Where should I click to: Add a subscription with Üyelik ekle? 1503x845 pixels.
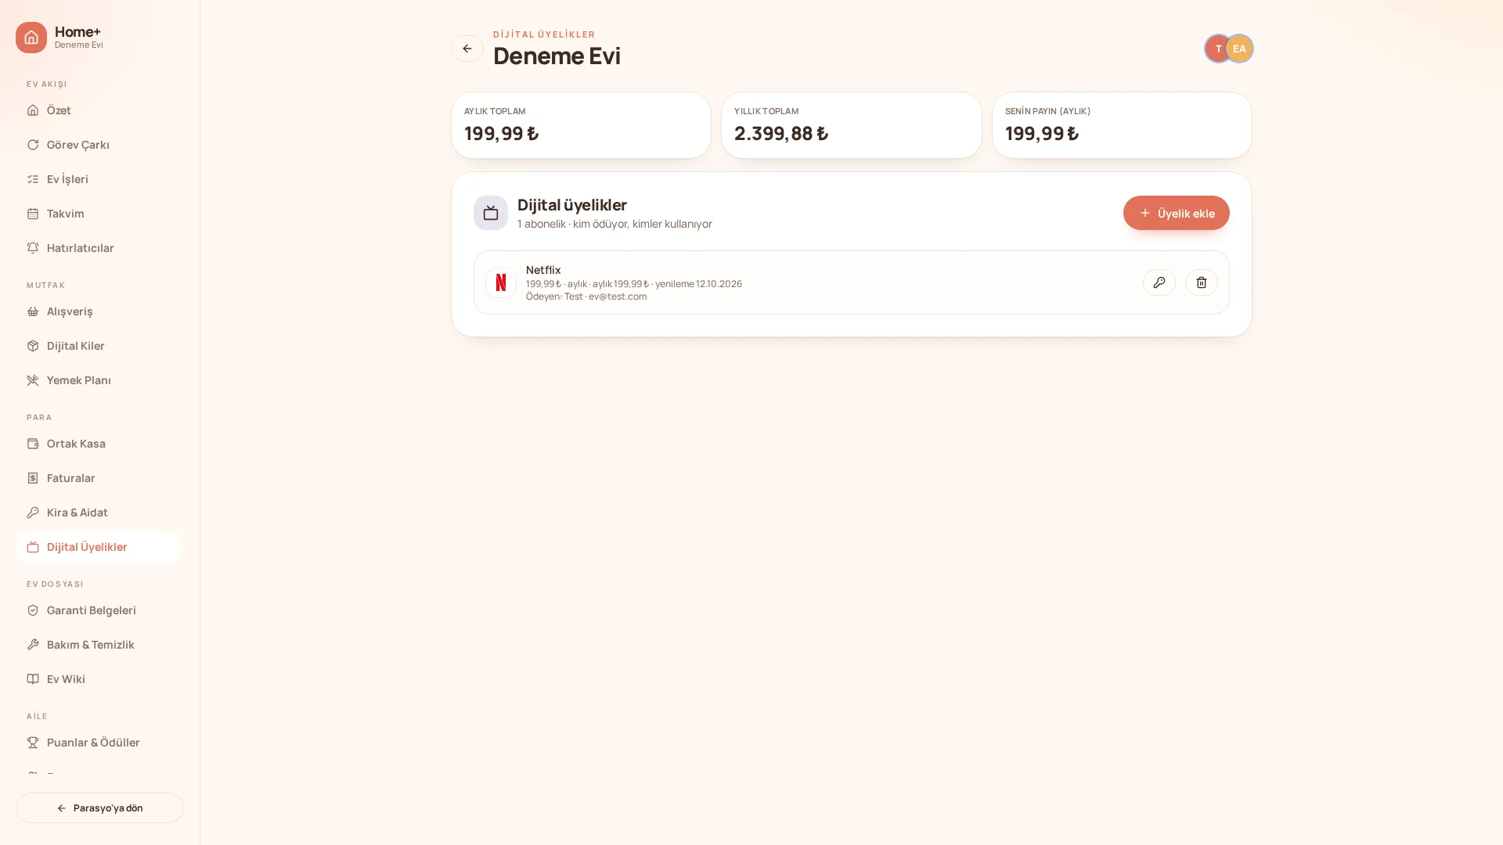tap(1176, 213)
